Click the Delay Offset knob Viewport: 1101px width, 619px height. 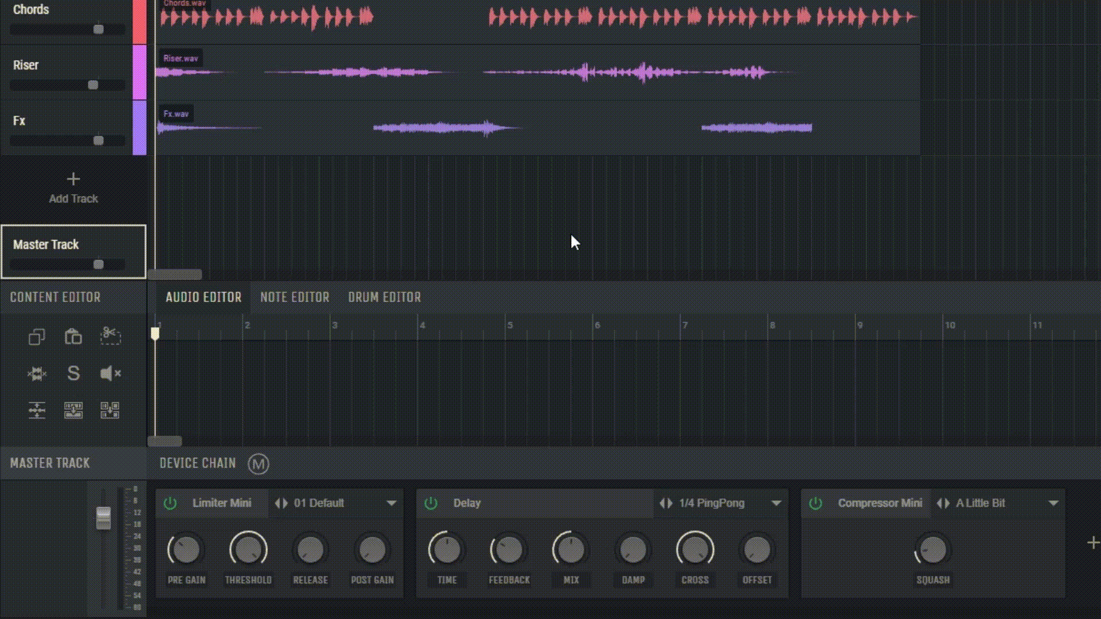tap(757, 550)
